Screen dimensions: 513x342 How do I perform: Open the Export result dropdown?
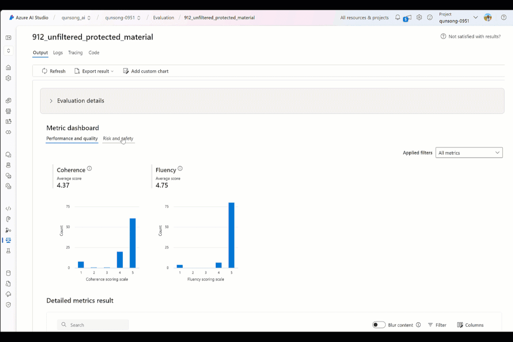pyautogui.click(x=94, y=71)
